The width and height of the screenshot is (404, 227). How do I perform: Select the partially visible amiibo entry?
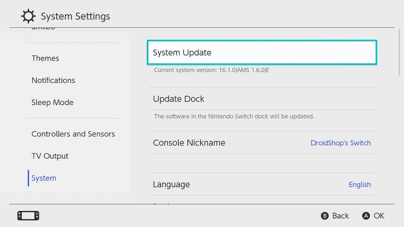click(43, 29)
